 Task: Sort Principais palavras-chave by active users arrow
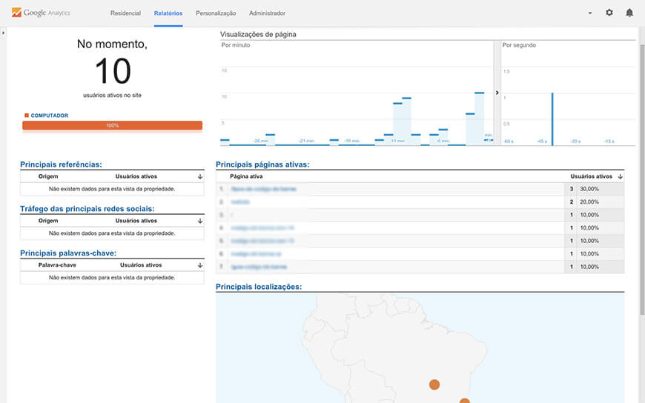[199, 265]
